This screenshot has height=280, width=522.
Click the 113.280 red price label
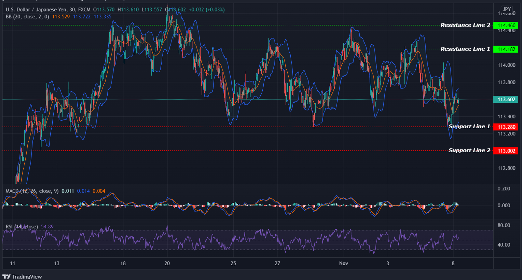506,127
